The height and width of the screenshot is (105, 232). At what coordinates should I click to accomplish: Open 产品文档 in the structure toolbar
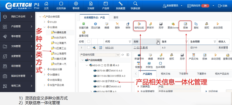tap(193, 57)
